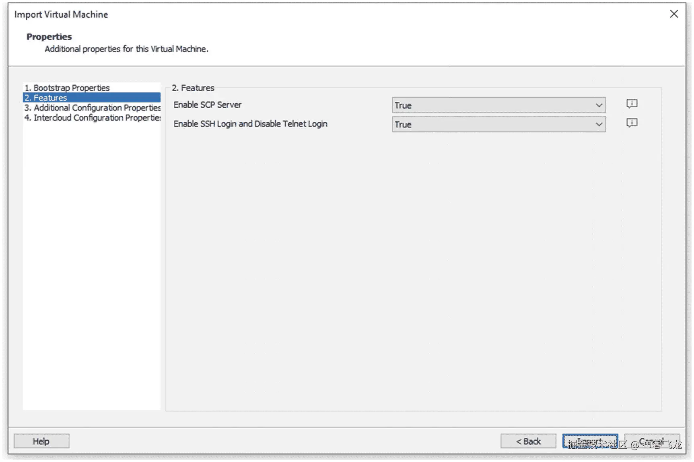Cancel the virtual machine import
This screenshot has height=462, width=694.
[652, 441]
